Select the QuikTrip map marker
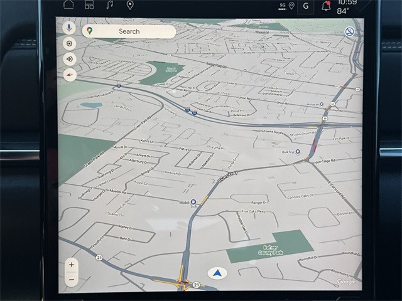Screen dimensions: 402x301 (297, 151)
